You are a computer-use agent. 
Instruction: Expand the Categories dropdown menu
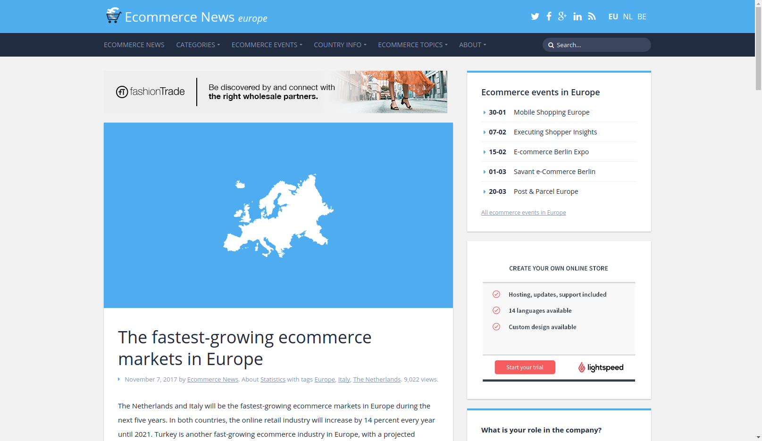pyautogui.click(x=198, y=45)
